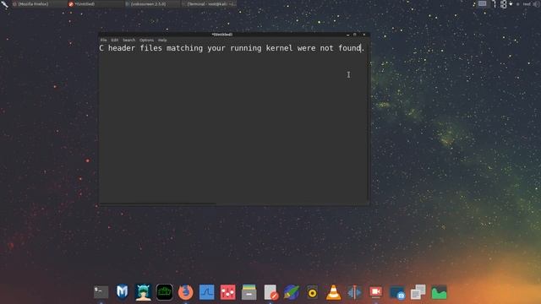
Task: Open the Search menu in text editor
Action: click(x=129, y=40)
